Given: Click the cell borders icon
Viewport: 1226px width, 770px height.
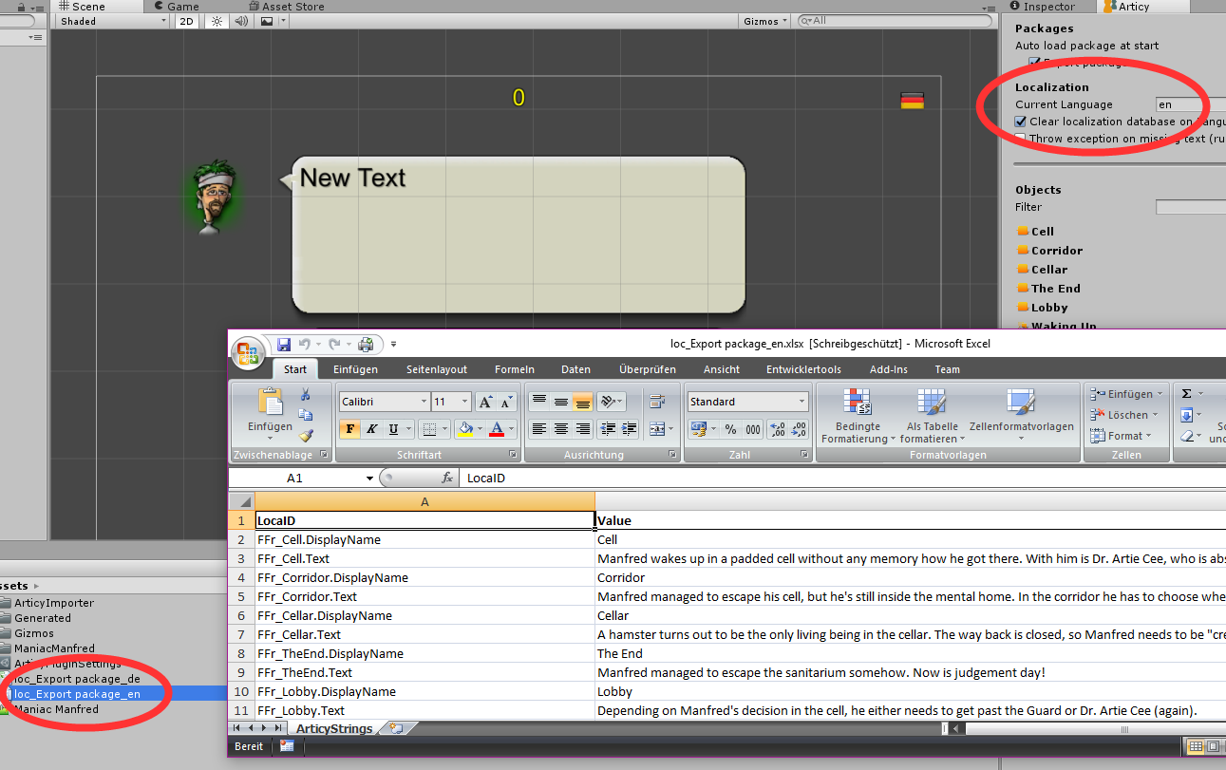Looking at the screenshot, I should (x=428, y=429).
